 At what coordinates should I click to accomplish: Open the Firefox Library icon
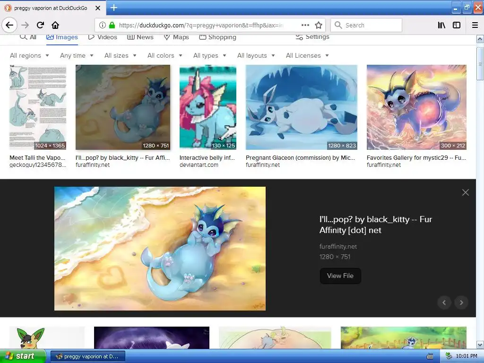pyautogui.click(x=441, y=25)
